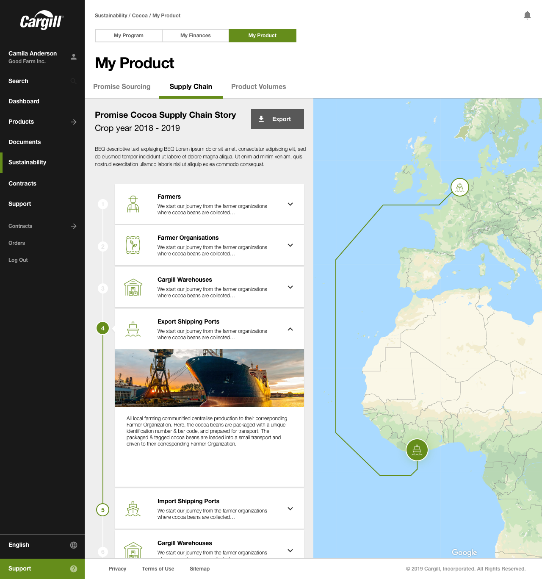Open the notifications bell
542x579 pixels.
tap(527, 16)
